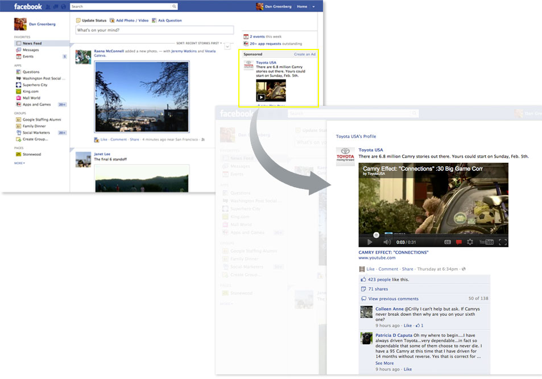Click the Ask Question icon

(155, 20)
